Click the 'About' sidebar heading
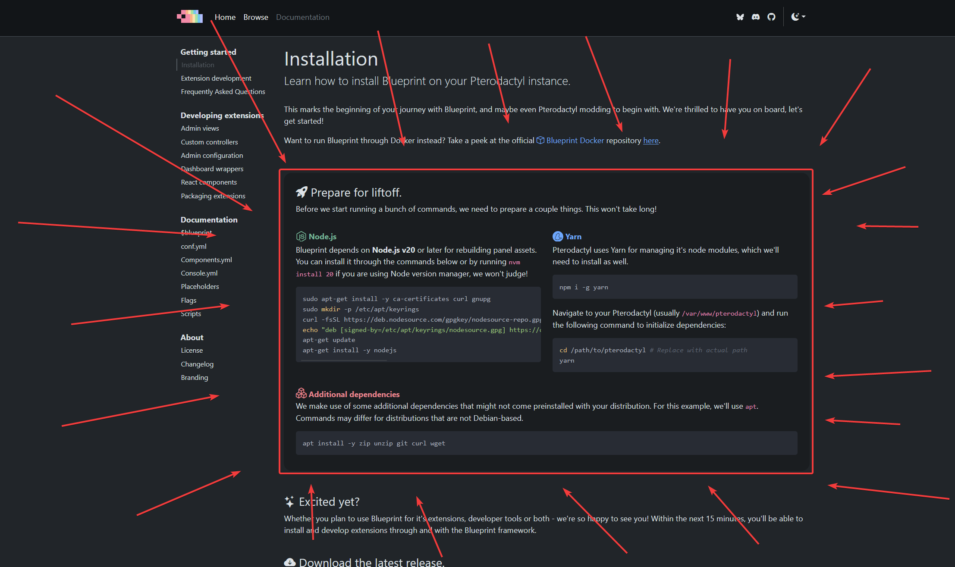The width and height of the screenshot is (955, 567). [192, 337]
